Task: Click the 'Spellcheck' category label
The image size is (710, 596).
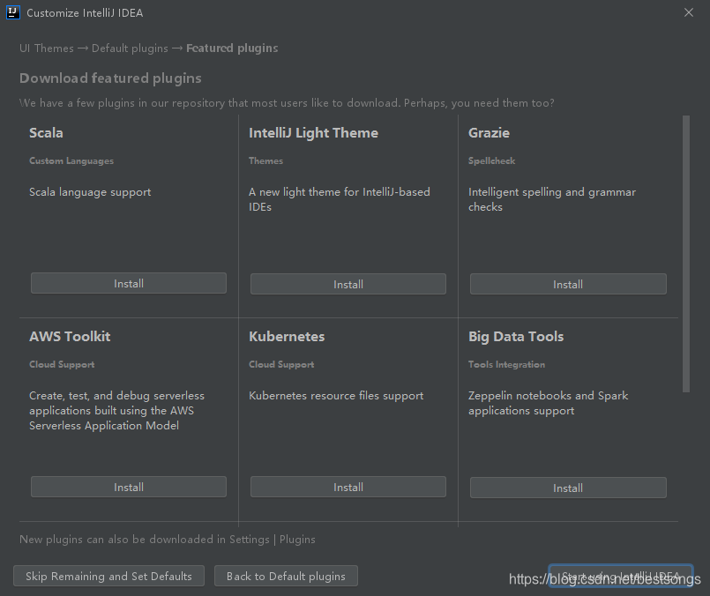Action: [492, 160]
